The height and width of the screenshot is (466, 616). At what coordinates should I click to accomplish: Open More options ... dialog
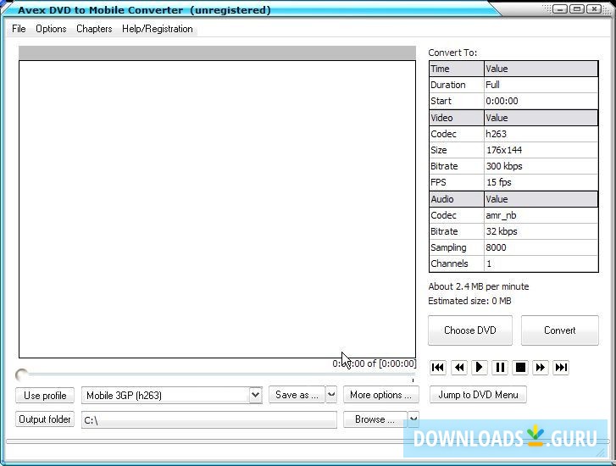pyautogui.click(x=380, y=395)
